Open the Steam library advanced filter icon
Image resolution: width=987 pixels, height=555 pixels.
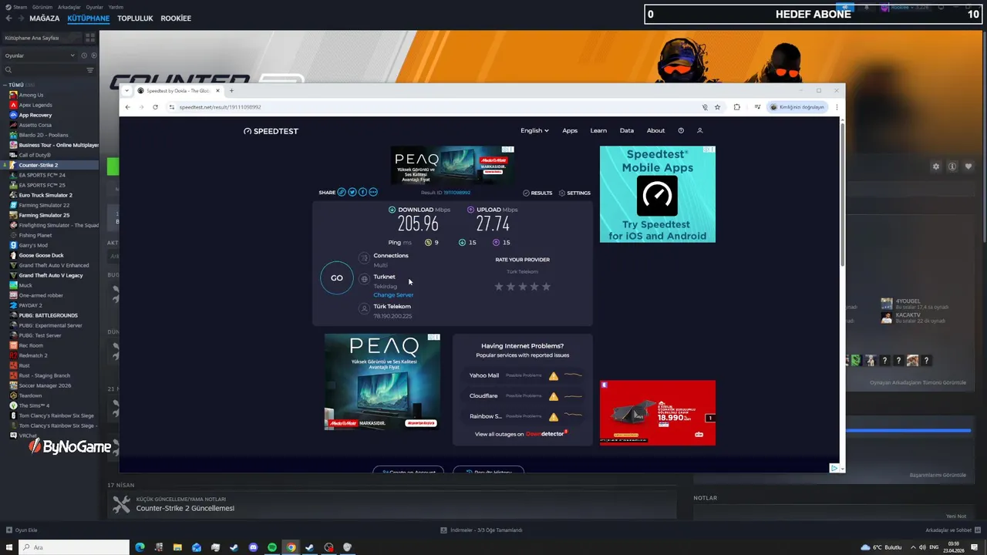click(90, 70)
